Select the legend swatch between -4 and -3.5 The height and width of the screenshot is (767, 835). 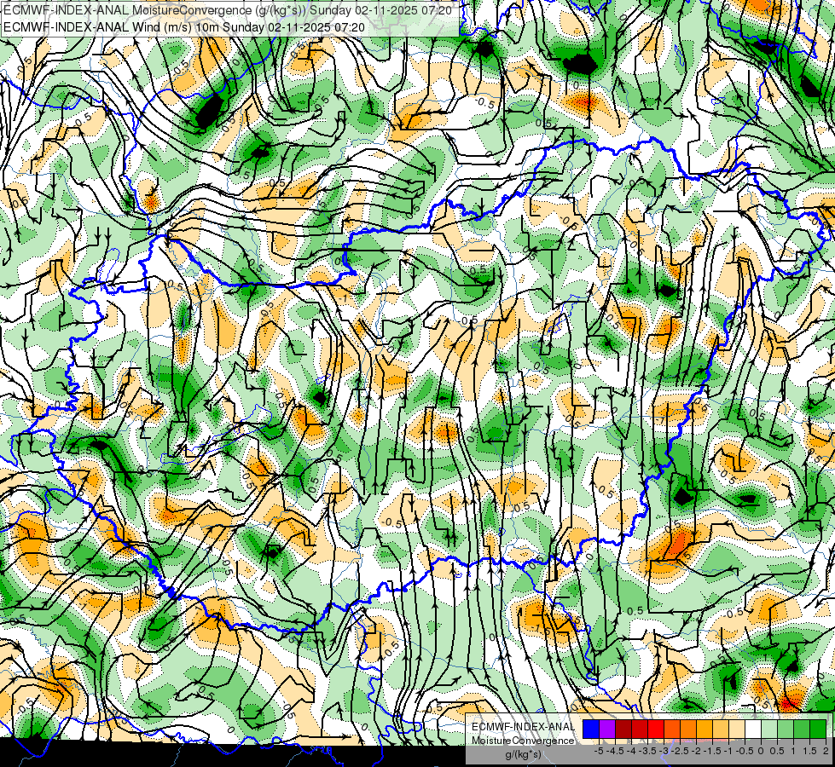[640, 730]
